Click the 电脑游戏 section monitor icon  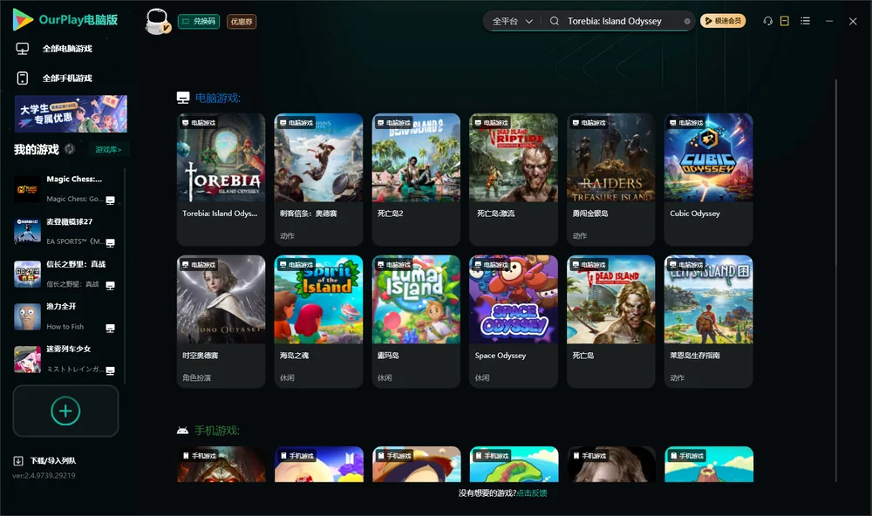[183, 98]
